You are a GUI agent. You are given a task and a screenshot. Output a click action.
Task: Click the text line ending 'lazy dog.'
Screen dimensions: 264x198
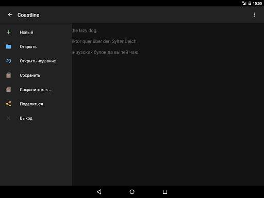(85, 30)
